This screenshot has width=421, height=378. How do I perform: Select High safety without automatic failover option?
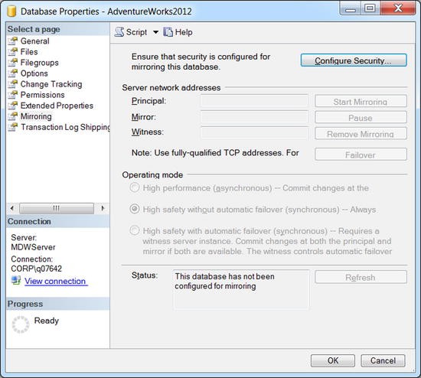135,209
